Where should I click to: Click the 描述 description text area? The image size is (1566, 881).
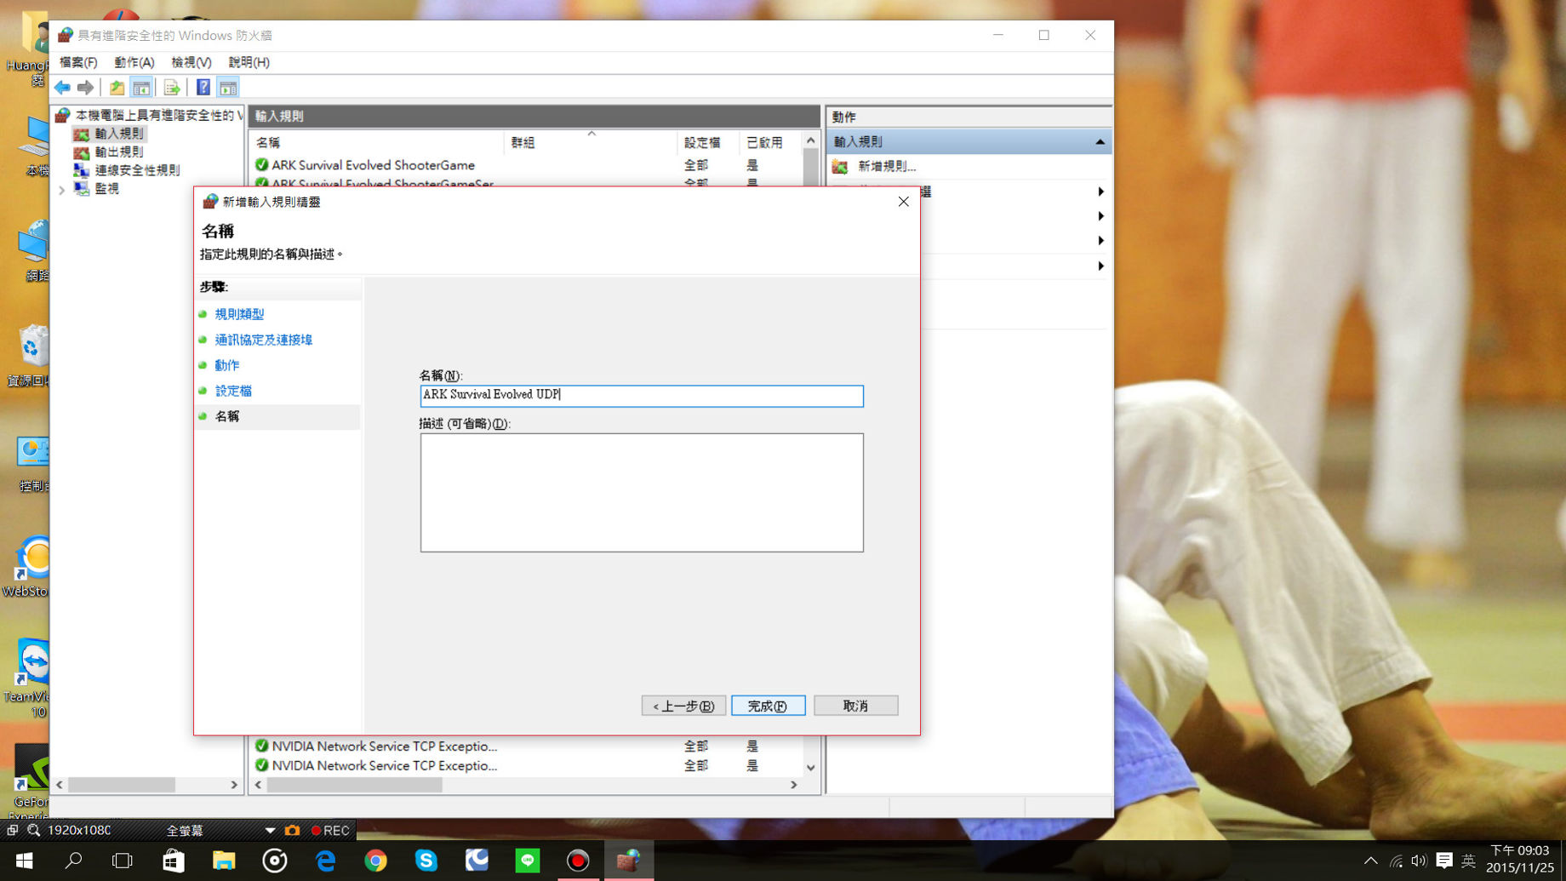tap(642, 493)
